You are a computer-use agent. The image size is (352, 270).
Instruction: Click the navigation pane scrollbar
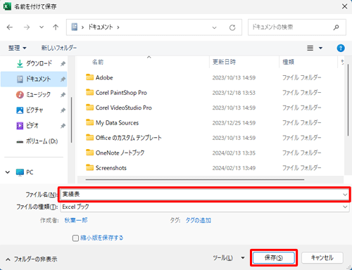[71, 120]
